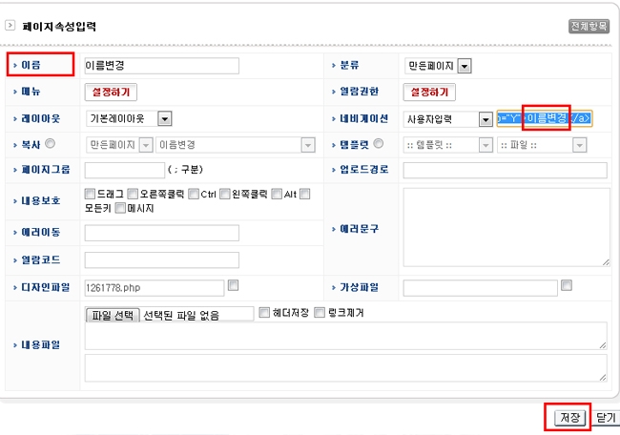Check the 링크제거 checkbox
This screenshot has height=435, width=620.
point(320,312)
